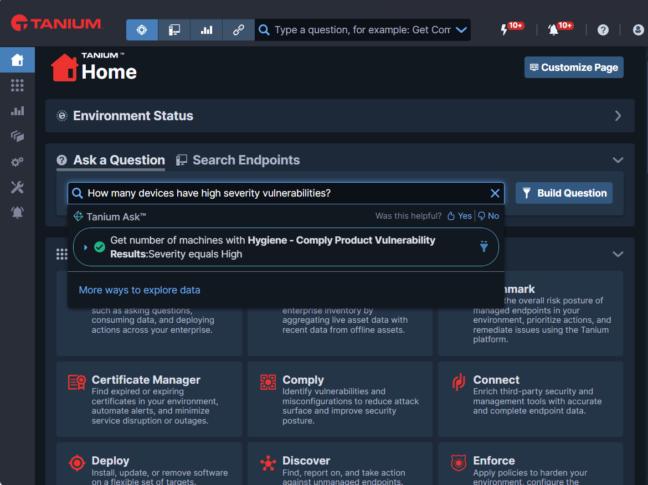The width and height of the screenshot is (648, 485).
Task: Open the Deploy module card
Action: (149, 463)
